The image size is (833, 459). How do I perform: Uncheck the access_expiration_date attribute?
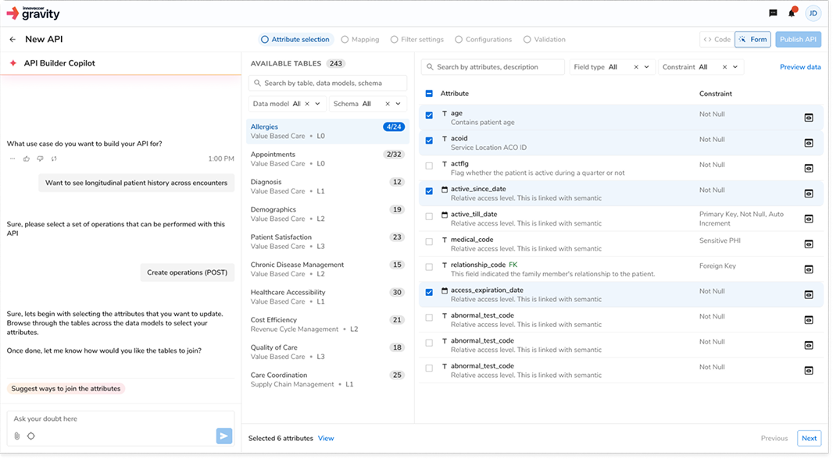pyautogui.click(x=429, y=293)
